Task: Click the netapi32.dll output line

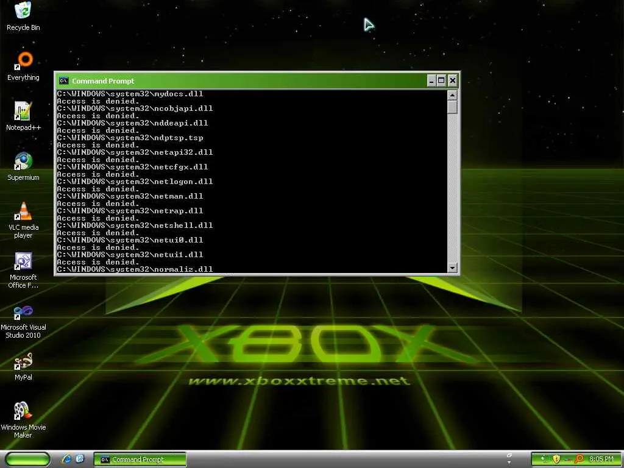Action: coord(135,152)
